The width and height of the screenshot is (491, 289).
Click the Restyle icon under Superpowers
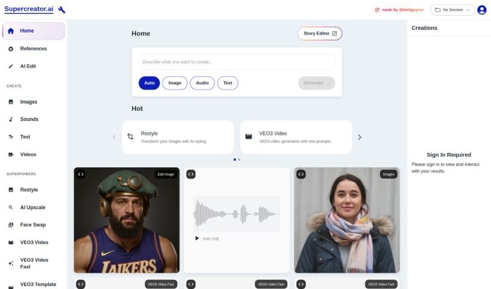coord(11,190)
